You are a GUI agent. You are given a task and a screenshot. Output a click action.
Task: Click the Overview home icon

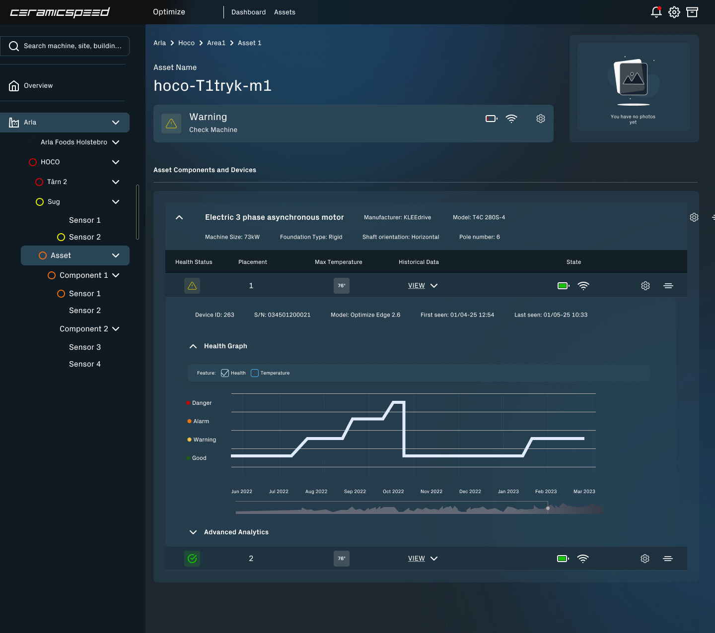coord(14,86)
